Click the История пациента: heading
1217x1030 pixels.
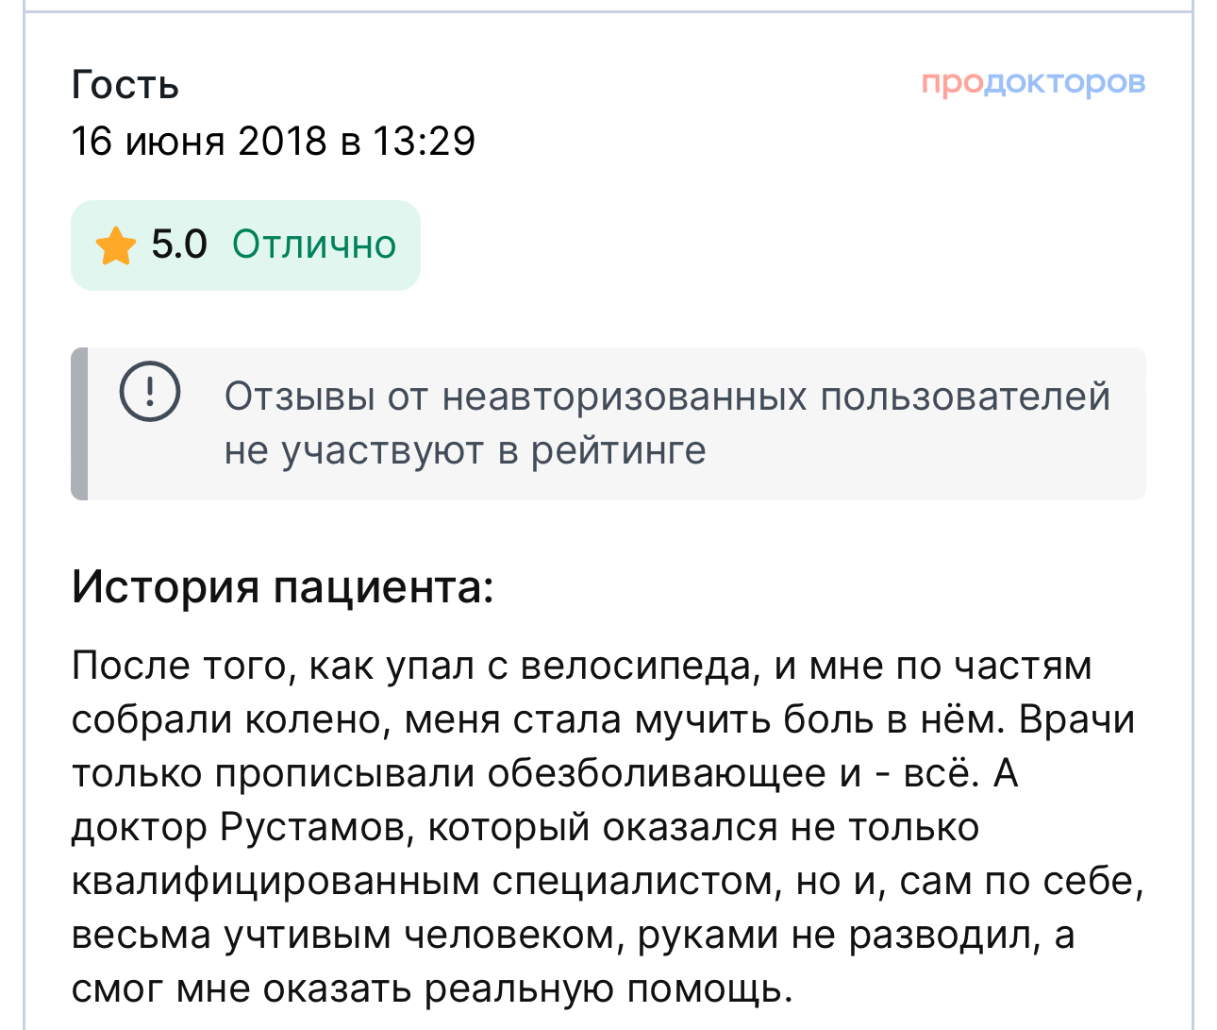coord(283,587)
